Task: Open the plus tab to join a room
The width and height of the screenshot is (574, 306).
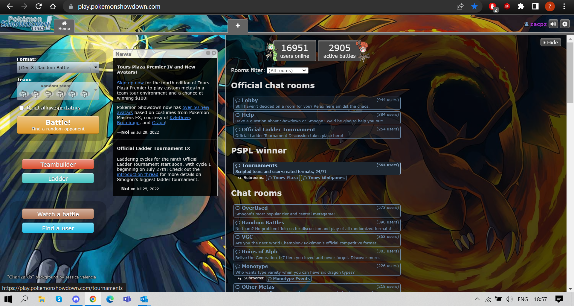Action: (x=238, y=26)
